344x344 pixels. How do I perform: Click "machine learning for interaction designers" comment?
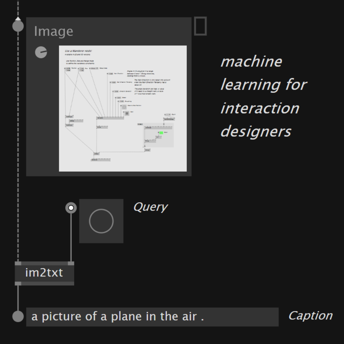(263, 96)
